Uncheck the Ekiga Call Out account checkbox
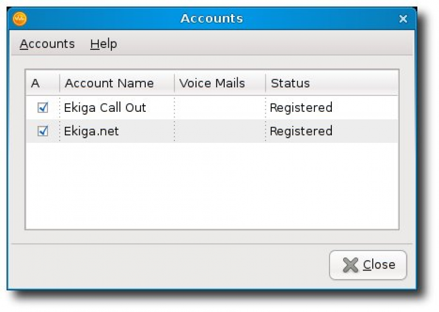Screen dimensions: 439x312 pyautogui.click(x=42, y=108)
